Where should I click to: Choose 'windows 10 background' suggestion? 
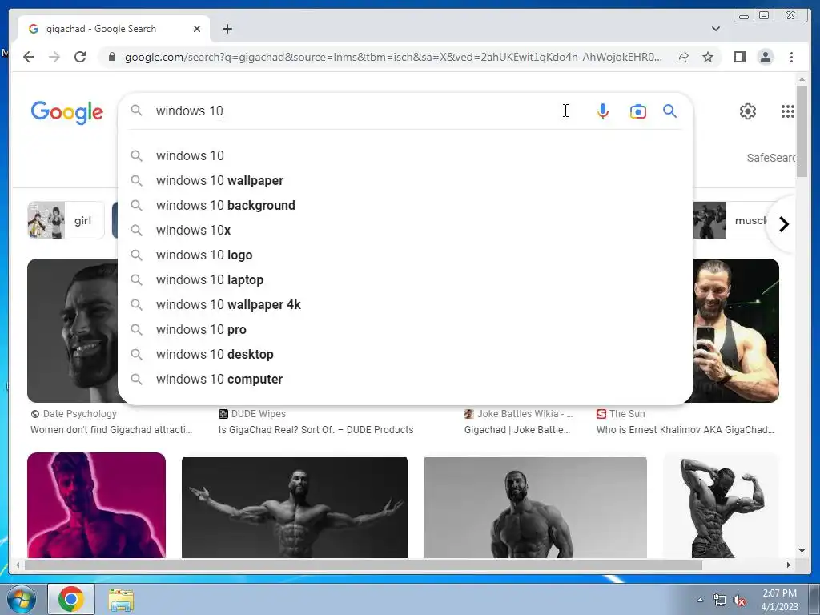coord(405,205)
